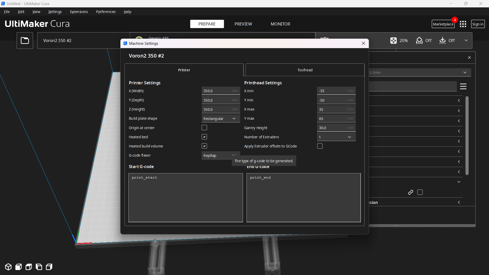Enable Origin at center checkbox

(204, 128)
